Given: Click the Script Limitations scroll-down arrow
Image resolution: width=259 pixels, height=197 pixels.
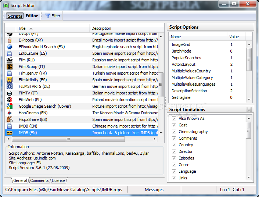Looking at the screenshot, I should 249,178.
